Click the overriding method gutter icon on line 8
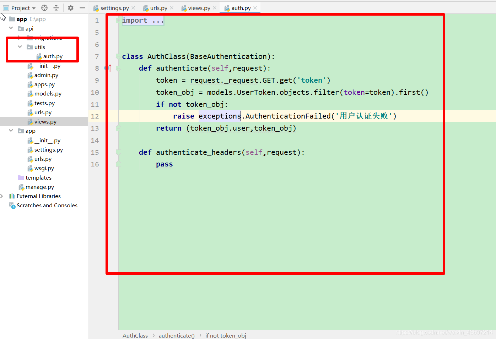Image resolution: width=496 pixels, height=339 pixels. click(108, 68)
